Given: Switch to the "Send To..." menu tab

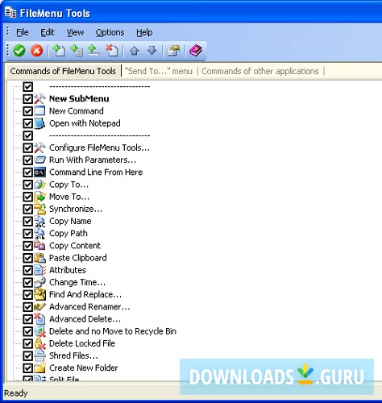Looking at the screenshot, I should pyautogui.click(x=159, y=71).
